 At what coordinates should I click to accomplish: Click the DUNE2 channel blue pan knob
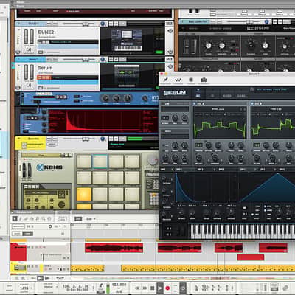(103, 24)
